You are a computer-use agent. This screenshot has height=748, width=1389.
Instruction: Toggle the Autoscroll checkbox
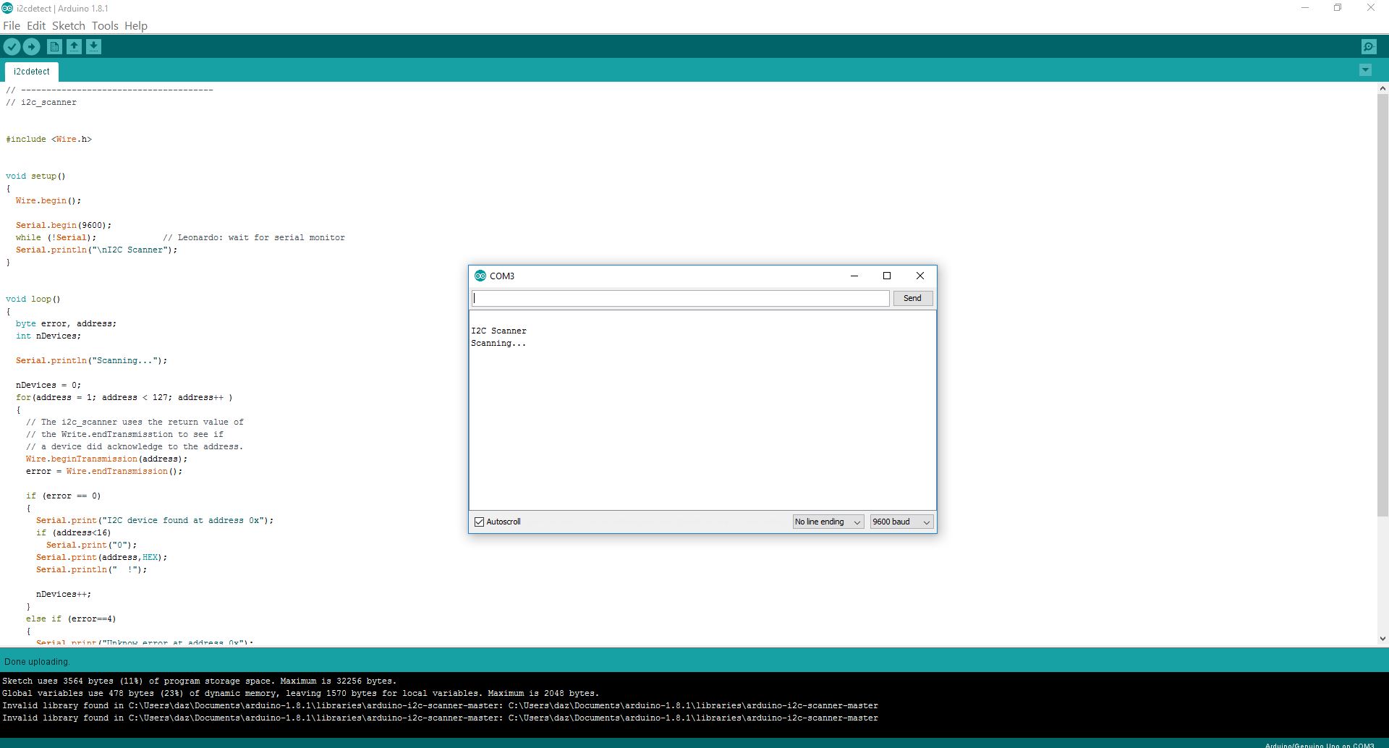[x=479, y=522]
